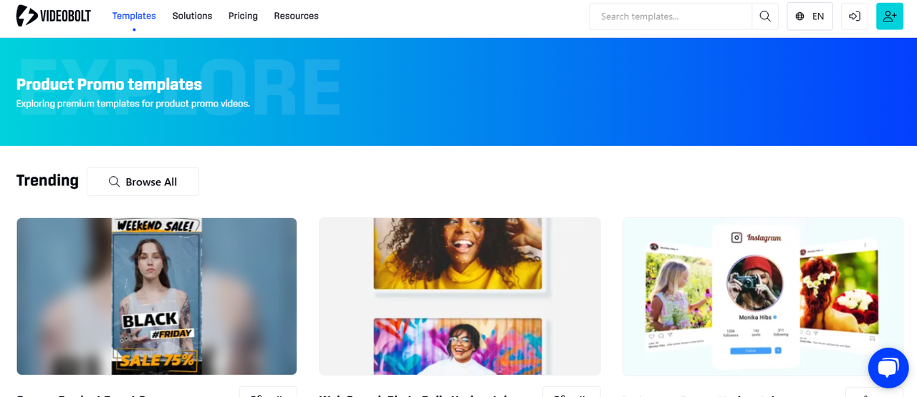Click the teal sign-up user icon
This screenshot has height=397, width=917.
coord(890,16)
